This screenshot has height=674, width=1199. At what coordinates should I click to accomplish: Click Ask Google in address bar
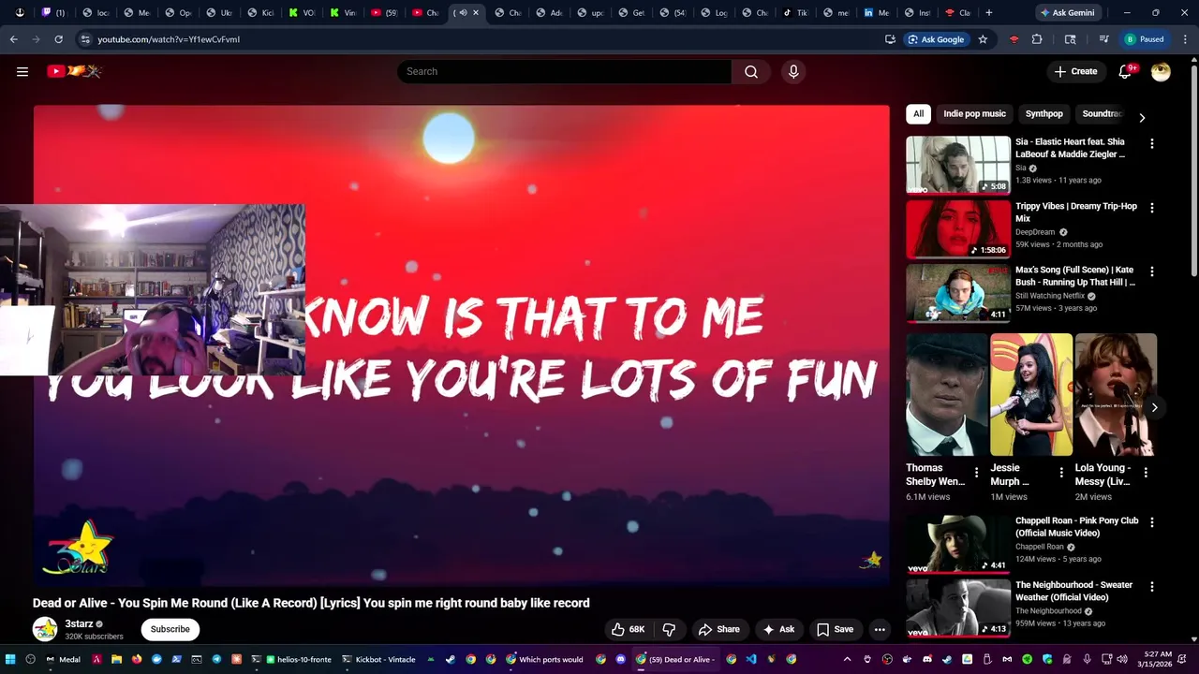point(935,39)
